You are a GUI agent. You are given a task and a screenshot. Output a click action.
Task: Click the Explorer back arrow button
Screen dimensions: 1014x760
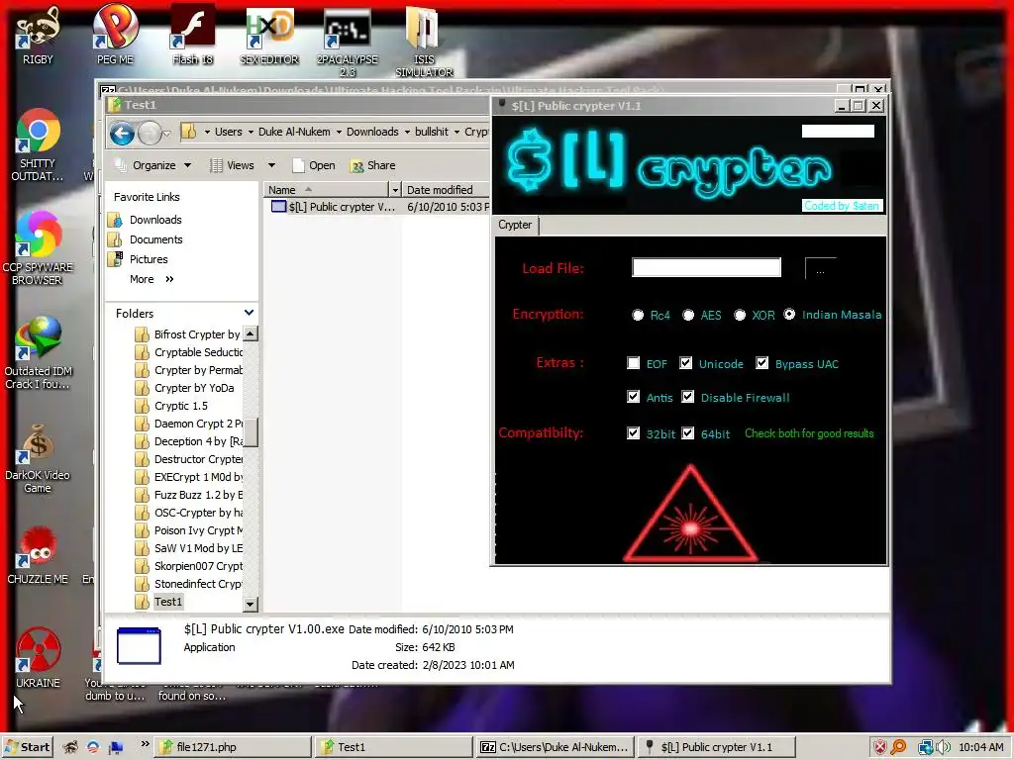122,134
